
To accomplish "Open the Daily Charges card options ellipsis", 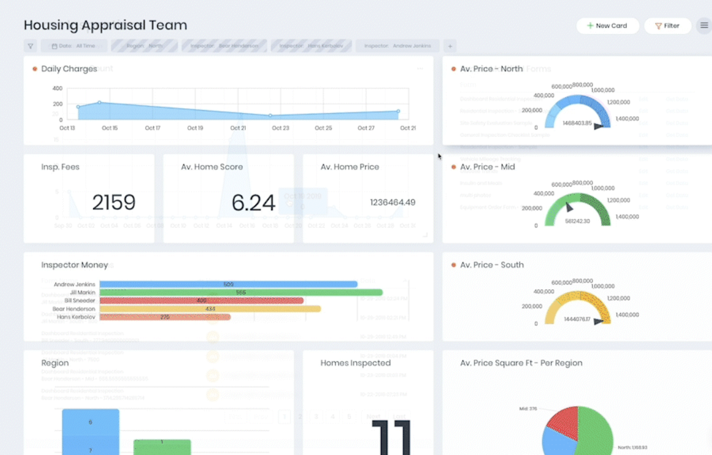I will [420, 69].
